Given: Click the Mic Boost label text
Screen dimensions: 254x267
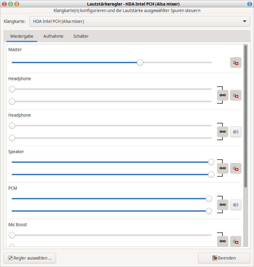Looking at the screenshot, I should tap(18, 225).
